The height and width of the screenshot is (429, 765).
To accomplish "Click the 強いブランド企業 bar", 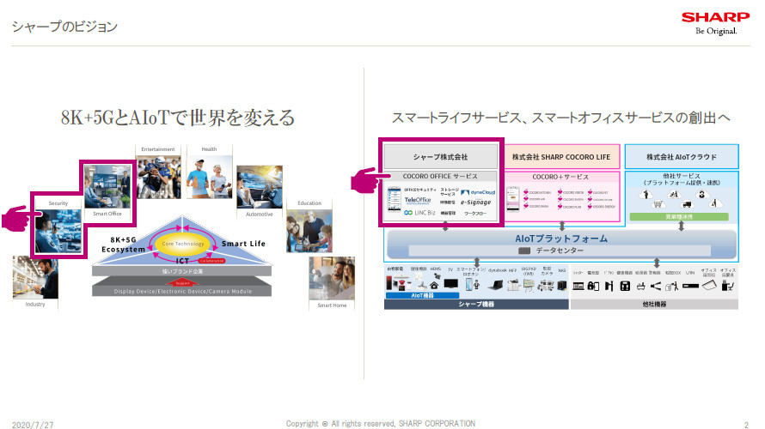I will click(182, 271).
